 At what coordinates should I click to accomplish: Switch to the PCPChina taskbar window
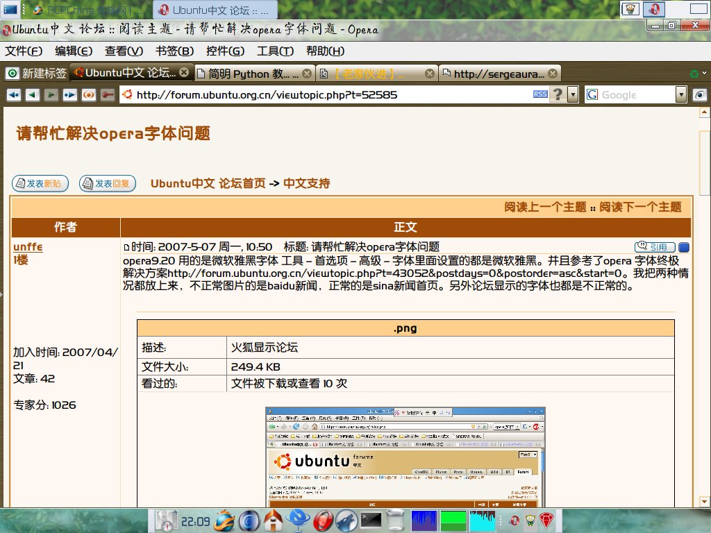click(87, 10)
